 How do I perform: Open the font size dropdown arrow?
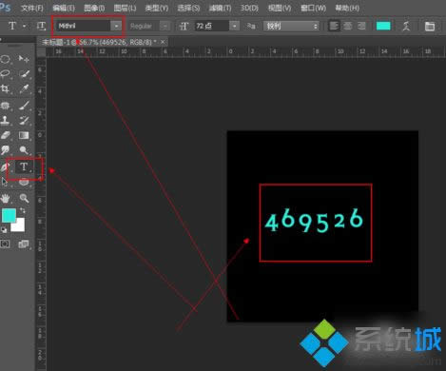click(234, 26)
